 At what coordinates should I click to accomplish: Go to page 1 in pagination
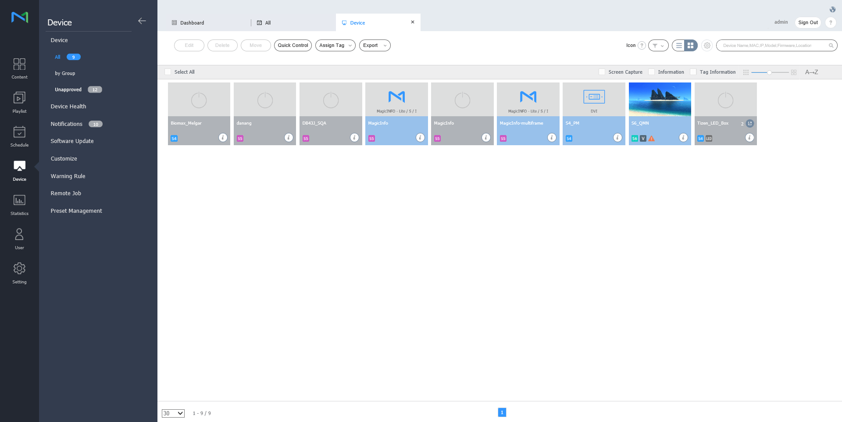coord(502,412)
